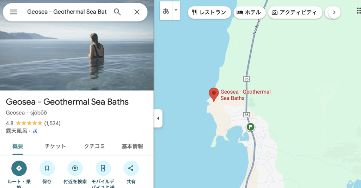
Task: Click the magnifier search icon
Action: (x=117, y=12)
